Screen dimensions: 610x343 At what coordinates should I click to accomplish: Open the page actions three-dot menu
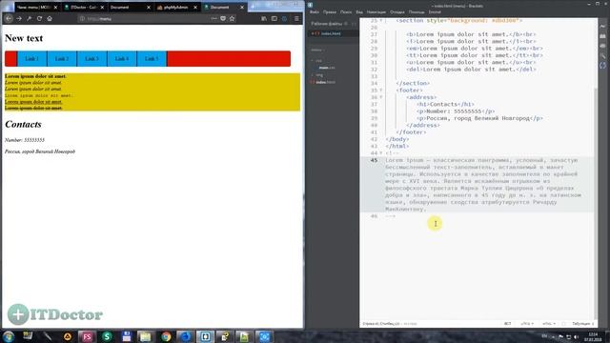coord(213,18)
